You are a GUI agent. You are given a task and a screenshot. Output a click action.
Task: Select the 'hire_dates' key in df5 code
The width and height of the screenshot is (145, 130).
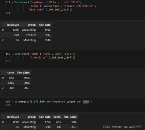click(38, 58)
